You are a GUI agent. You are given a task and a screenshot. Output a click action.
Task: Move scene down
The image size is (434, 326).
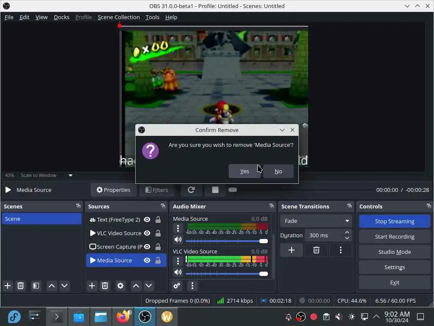tap(64, 286)
